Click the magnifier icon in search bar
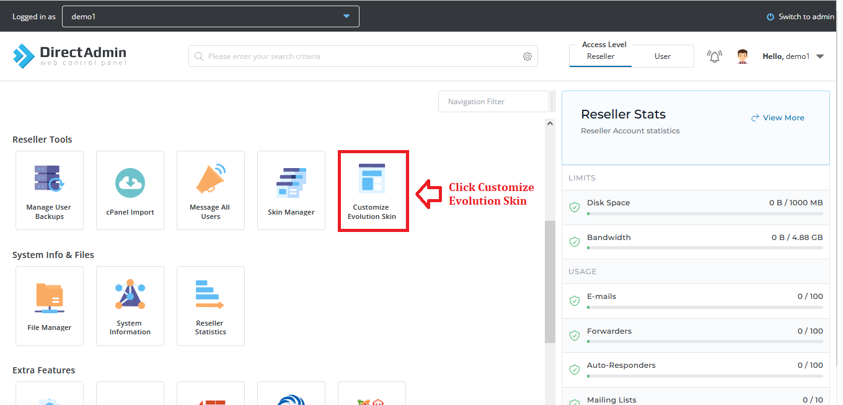The width and height of the screenshot is (843, 405). [199, 56]
